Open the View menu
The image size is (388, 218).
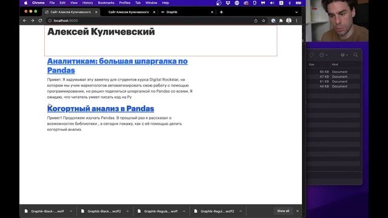pos(74,3)
